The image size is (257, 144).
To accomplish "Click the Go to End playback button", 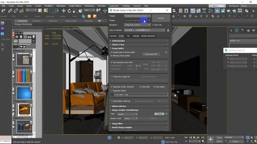I will click(x=203, y=138).
